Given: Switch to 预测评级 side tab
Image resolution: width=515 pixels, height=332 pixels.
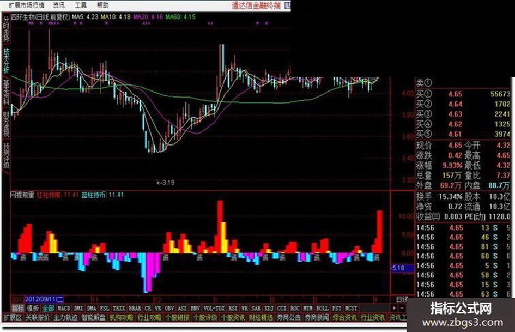Looking at the screenshot, I should point(6,155).
